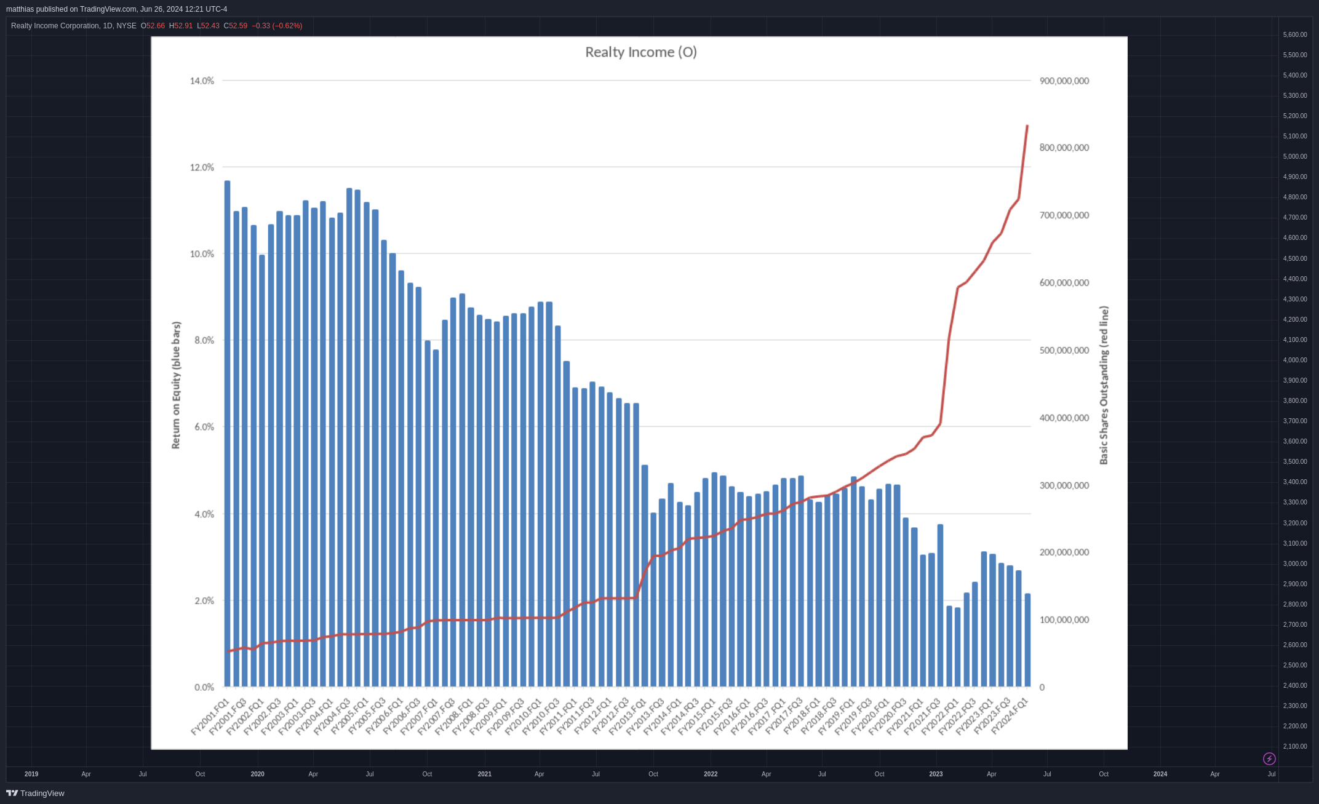Click the 5,600.00 price scale label

(1295, 35)
